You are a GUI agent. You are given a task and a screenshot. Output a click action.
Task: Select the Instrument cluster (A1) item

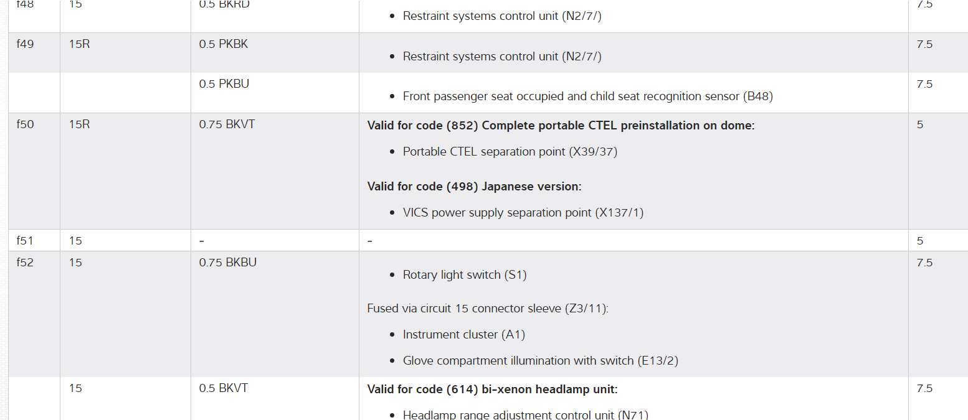coord(463,335)
